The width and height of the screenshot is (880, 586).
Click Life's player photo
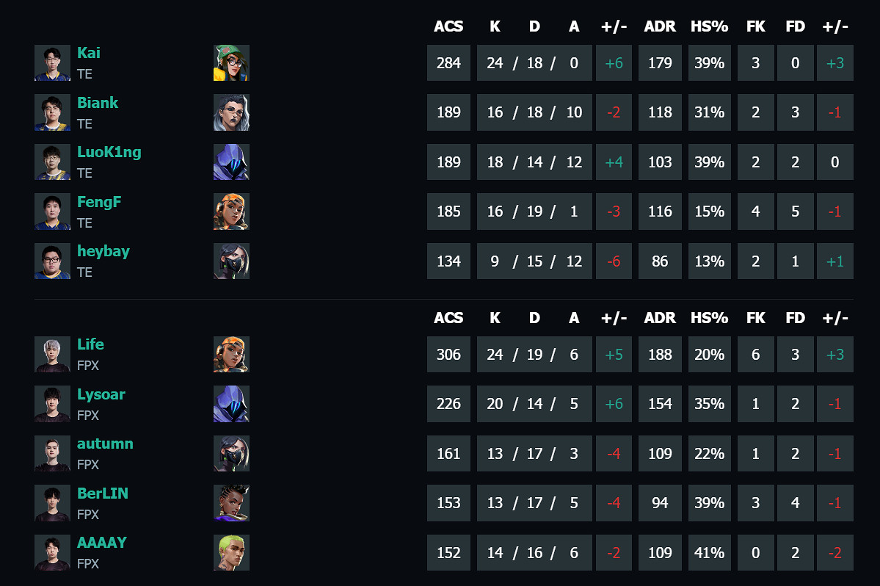tap(52, 355)
